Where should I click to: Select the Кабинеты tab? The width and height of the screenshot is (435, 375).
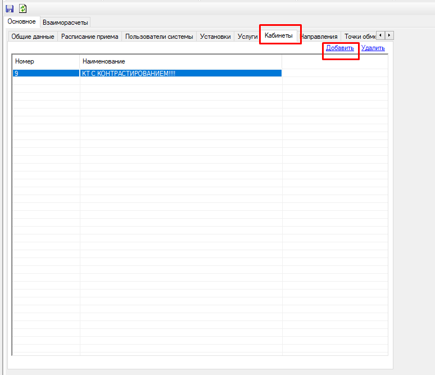pos(279,36)
